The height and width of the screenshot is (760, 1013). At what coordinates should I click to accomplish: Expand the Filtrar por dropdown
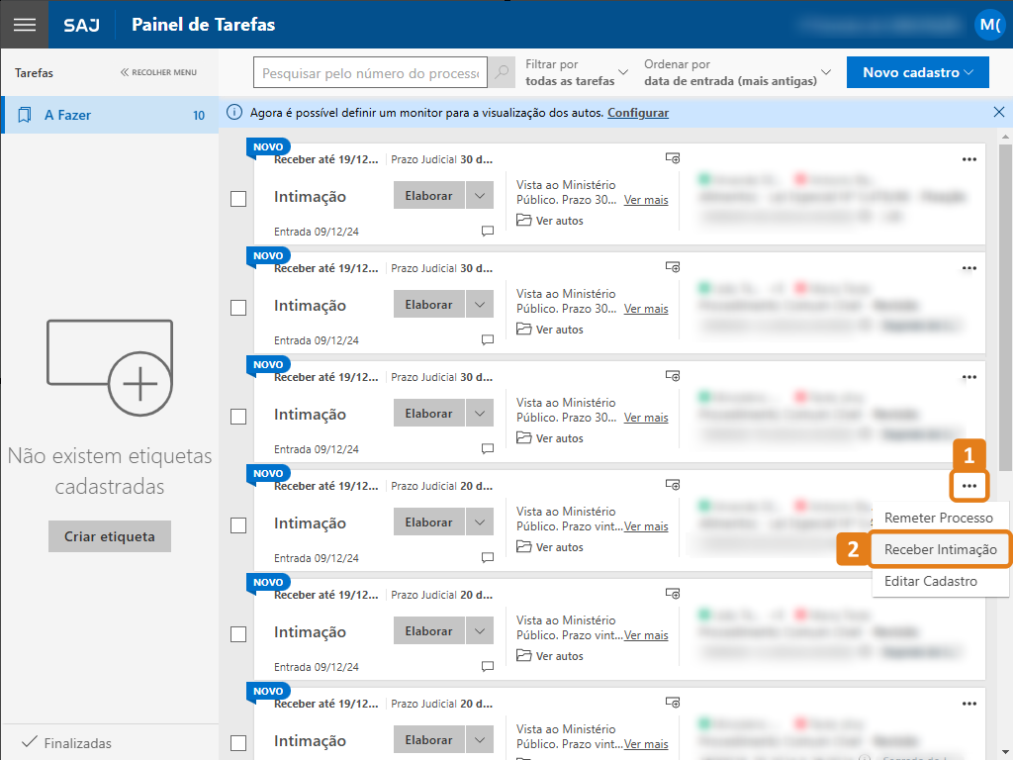(577, 72)
